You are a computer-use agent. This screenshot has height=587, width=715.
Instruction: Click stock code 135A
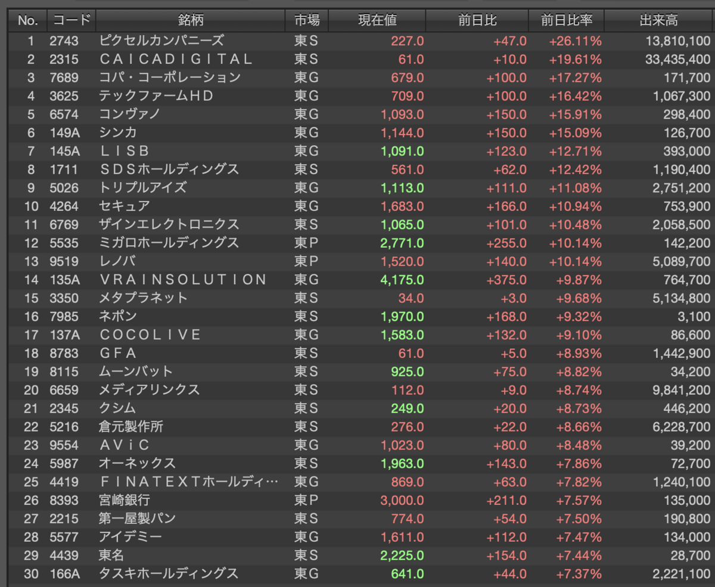click(65, 280)
